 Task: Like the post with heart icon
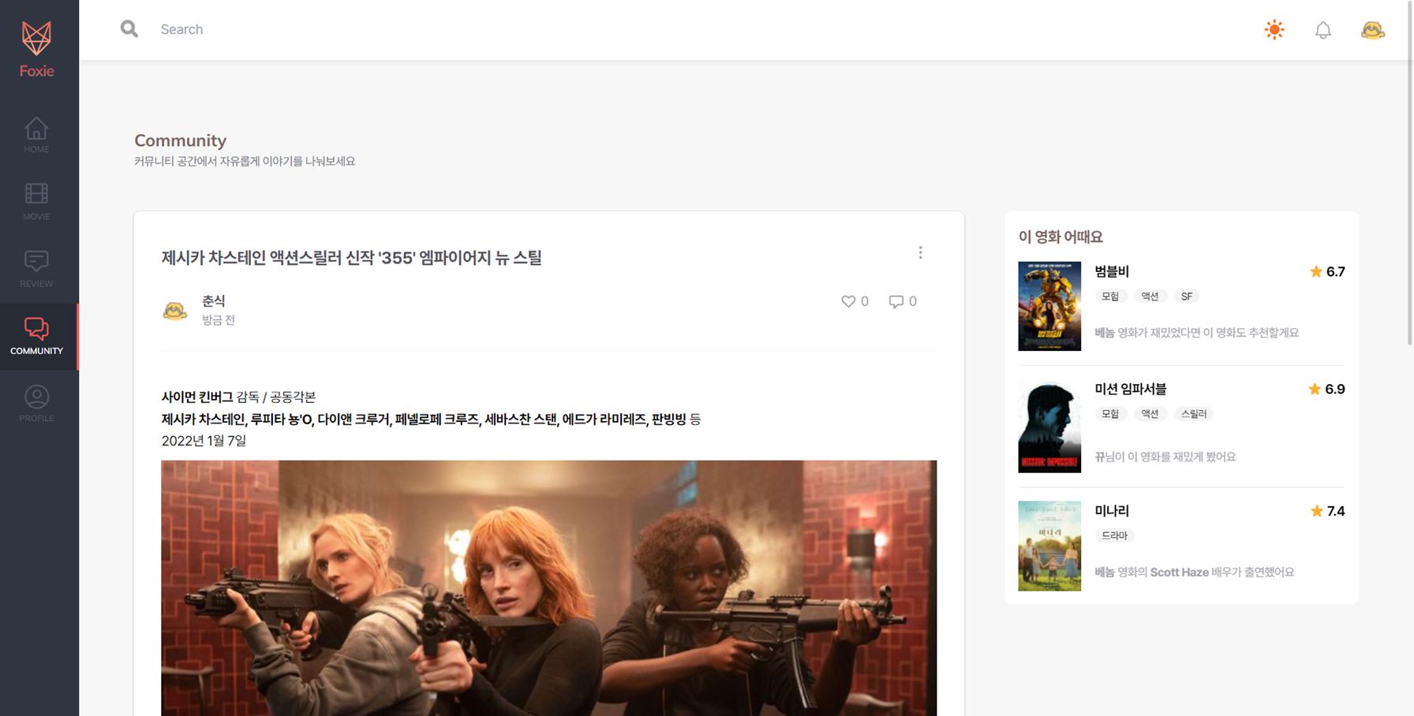(848, 301)
